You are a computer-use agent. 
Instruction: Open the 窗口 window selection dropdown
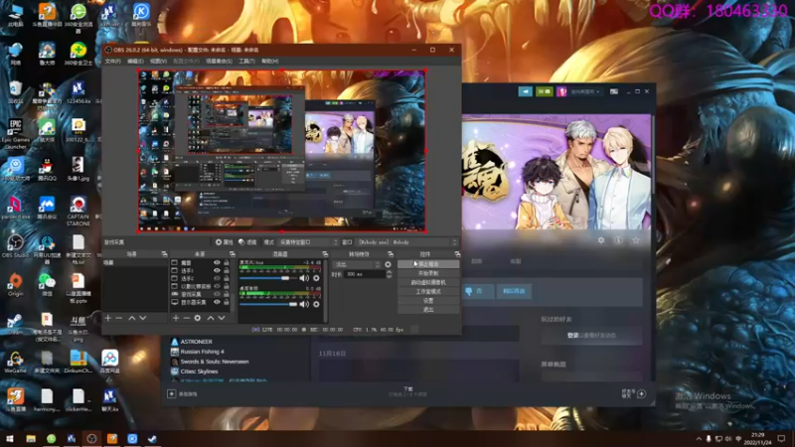pos(406,242)
